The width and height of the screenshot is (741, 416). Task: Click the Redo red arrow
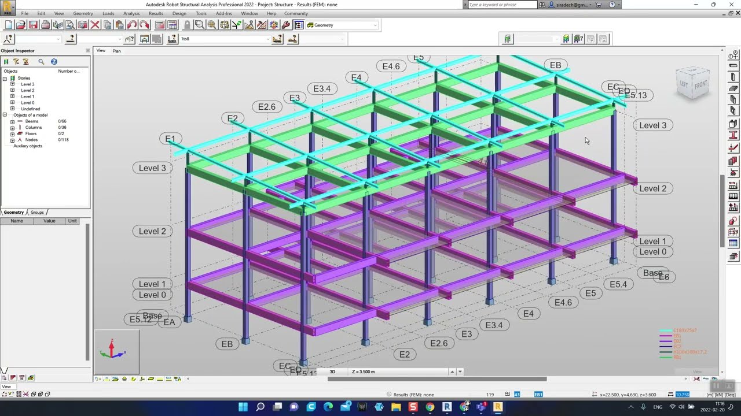click(x=145, y=25)
